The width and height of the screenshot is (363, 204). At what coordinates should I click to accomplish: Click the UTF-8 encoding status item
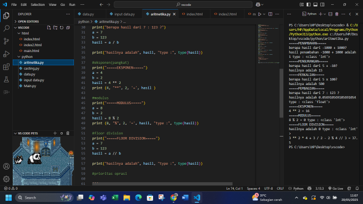(268, 188)
